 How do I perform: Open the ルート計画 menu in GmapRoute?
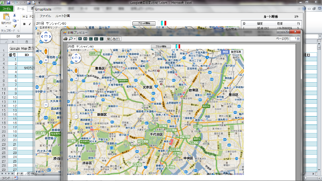pos(62,16)
